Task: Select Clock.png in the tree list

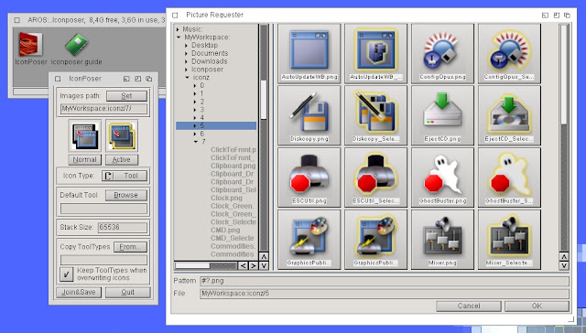Action: click(x=226, y=198)
